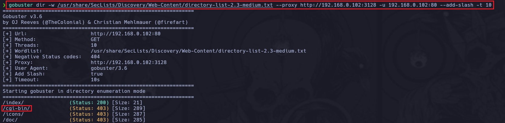Click the @TheColonial author handle

pyautogui.click(x=63, y=22)
